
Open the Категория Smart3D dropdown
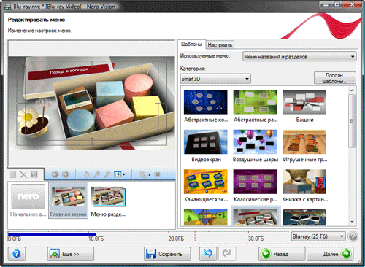click(215, 79)
